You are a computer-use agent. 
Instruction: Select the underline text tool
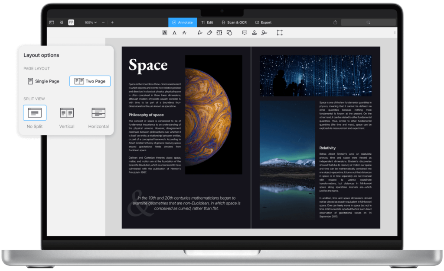click(x=174, y=33)
